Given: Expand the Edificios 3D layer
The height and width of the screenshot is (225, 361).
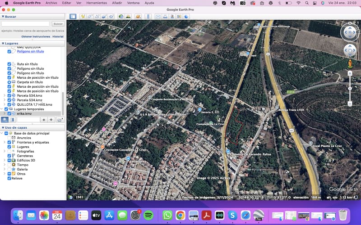Looking at the screenshot, I should (5, 160).
